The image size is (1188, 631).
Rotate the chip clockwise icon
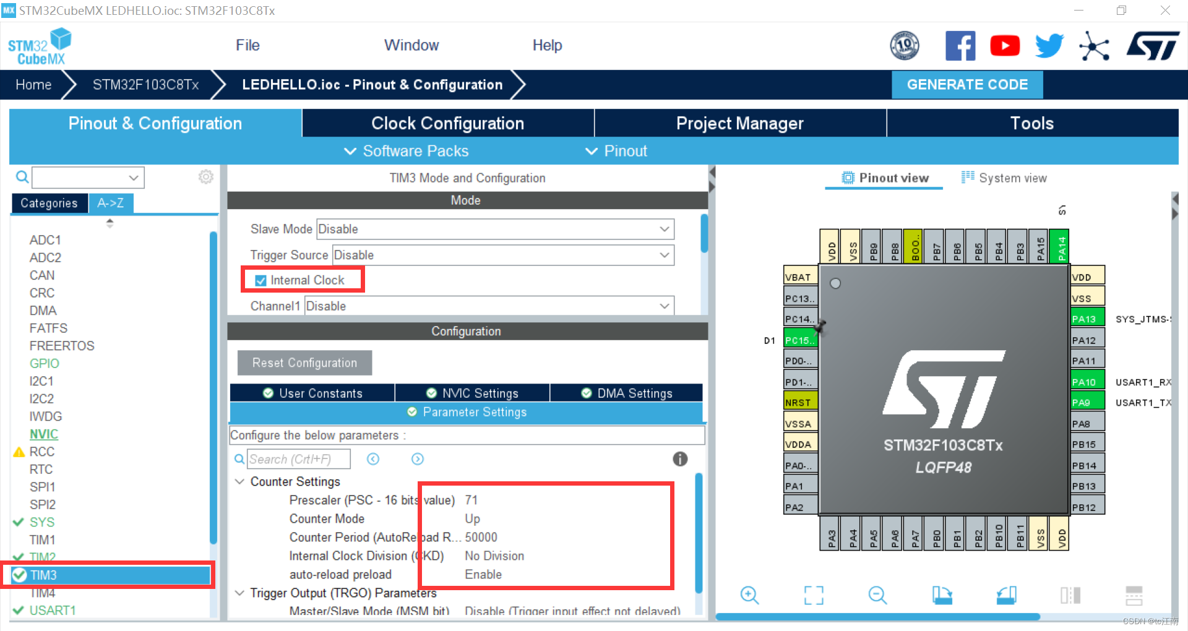[x=942, y=595]
